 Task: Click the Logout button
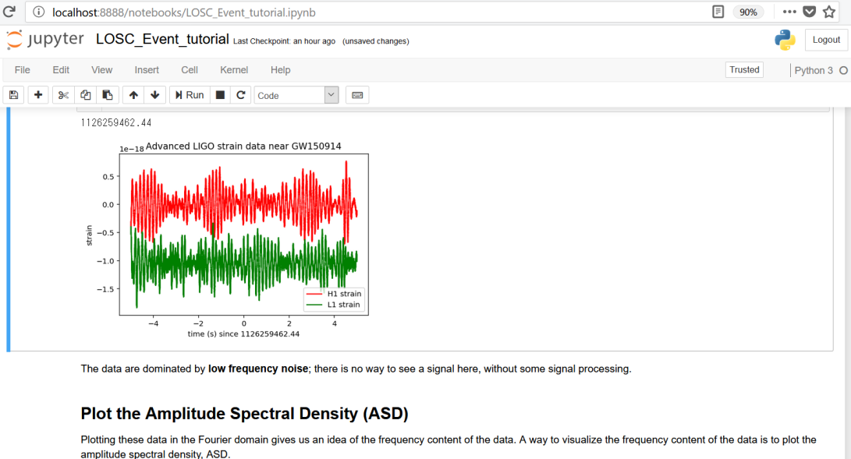coord(826,41)
